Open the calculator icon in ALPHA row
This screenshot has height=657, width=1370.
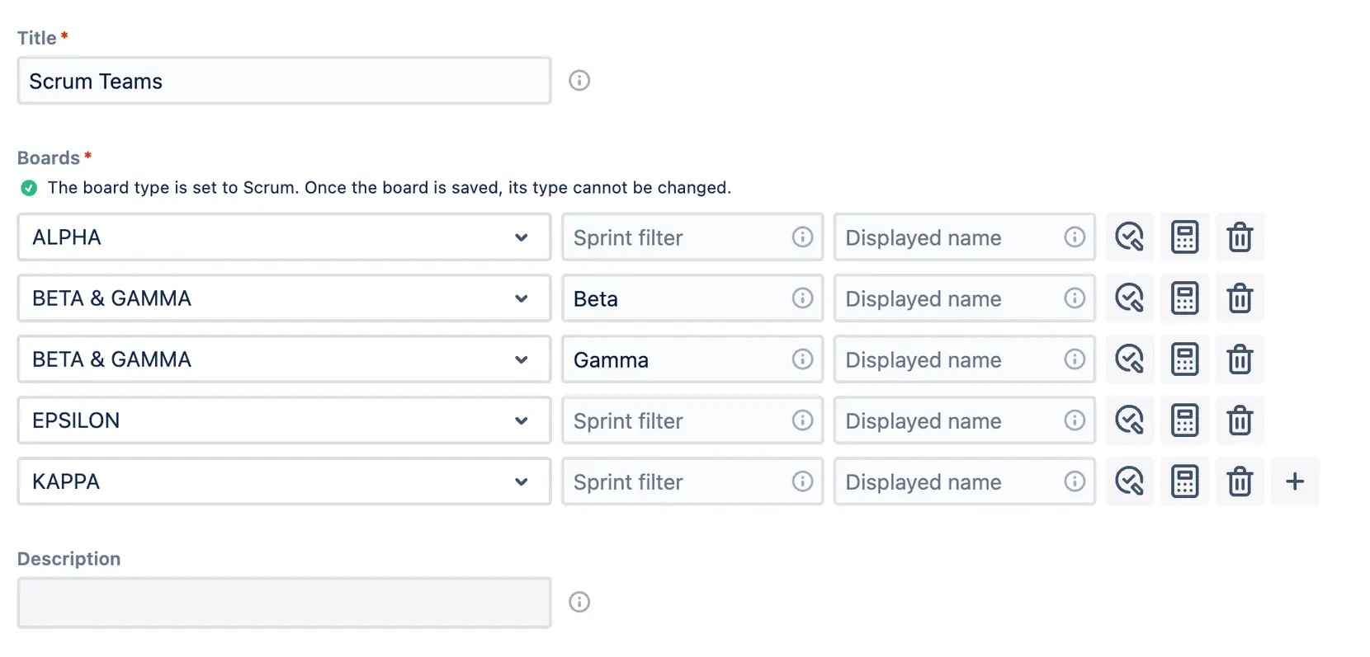[1185, 237]
